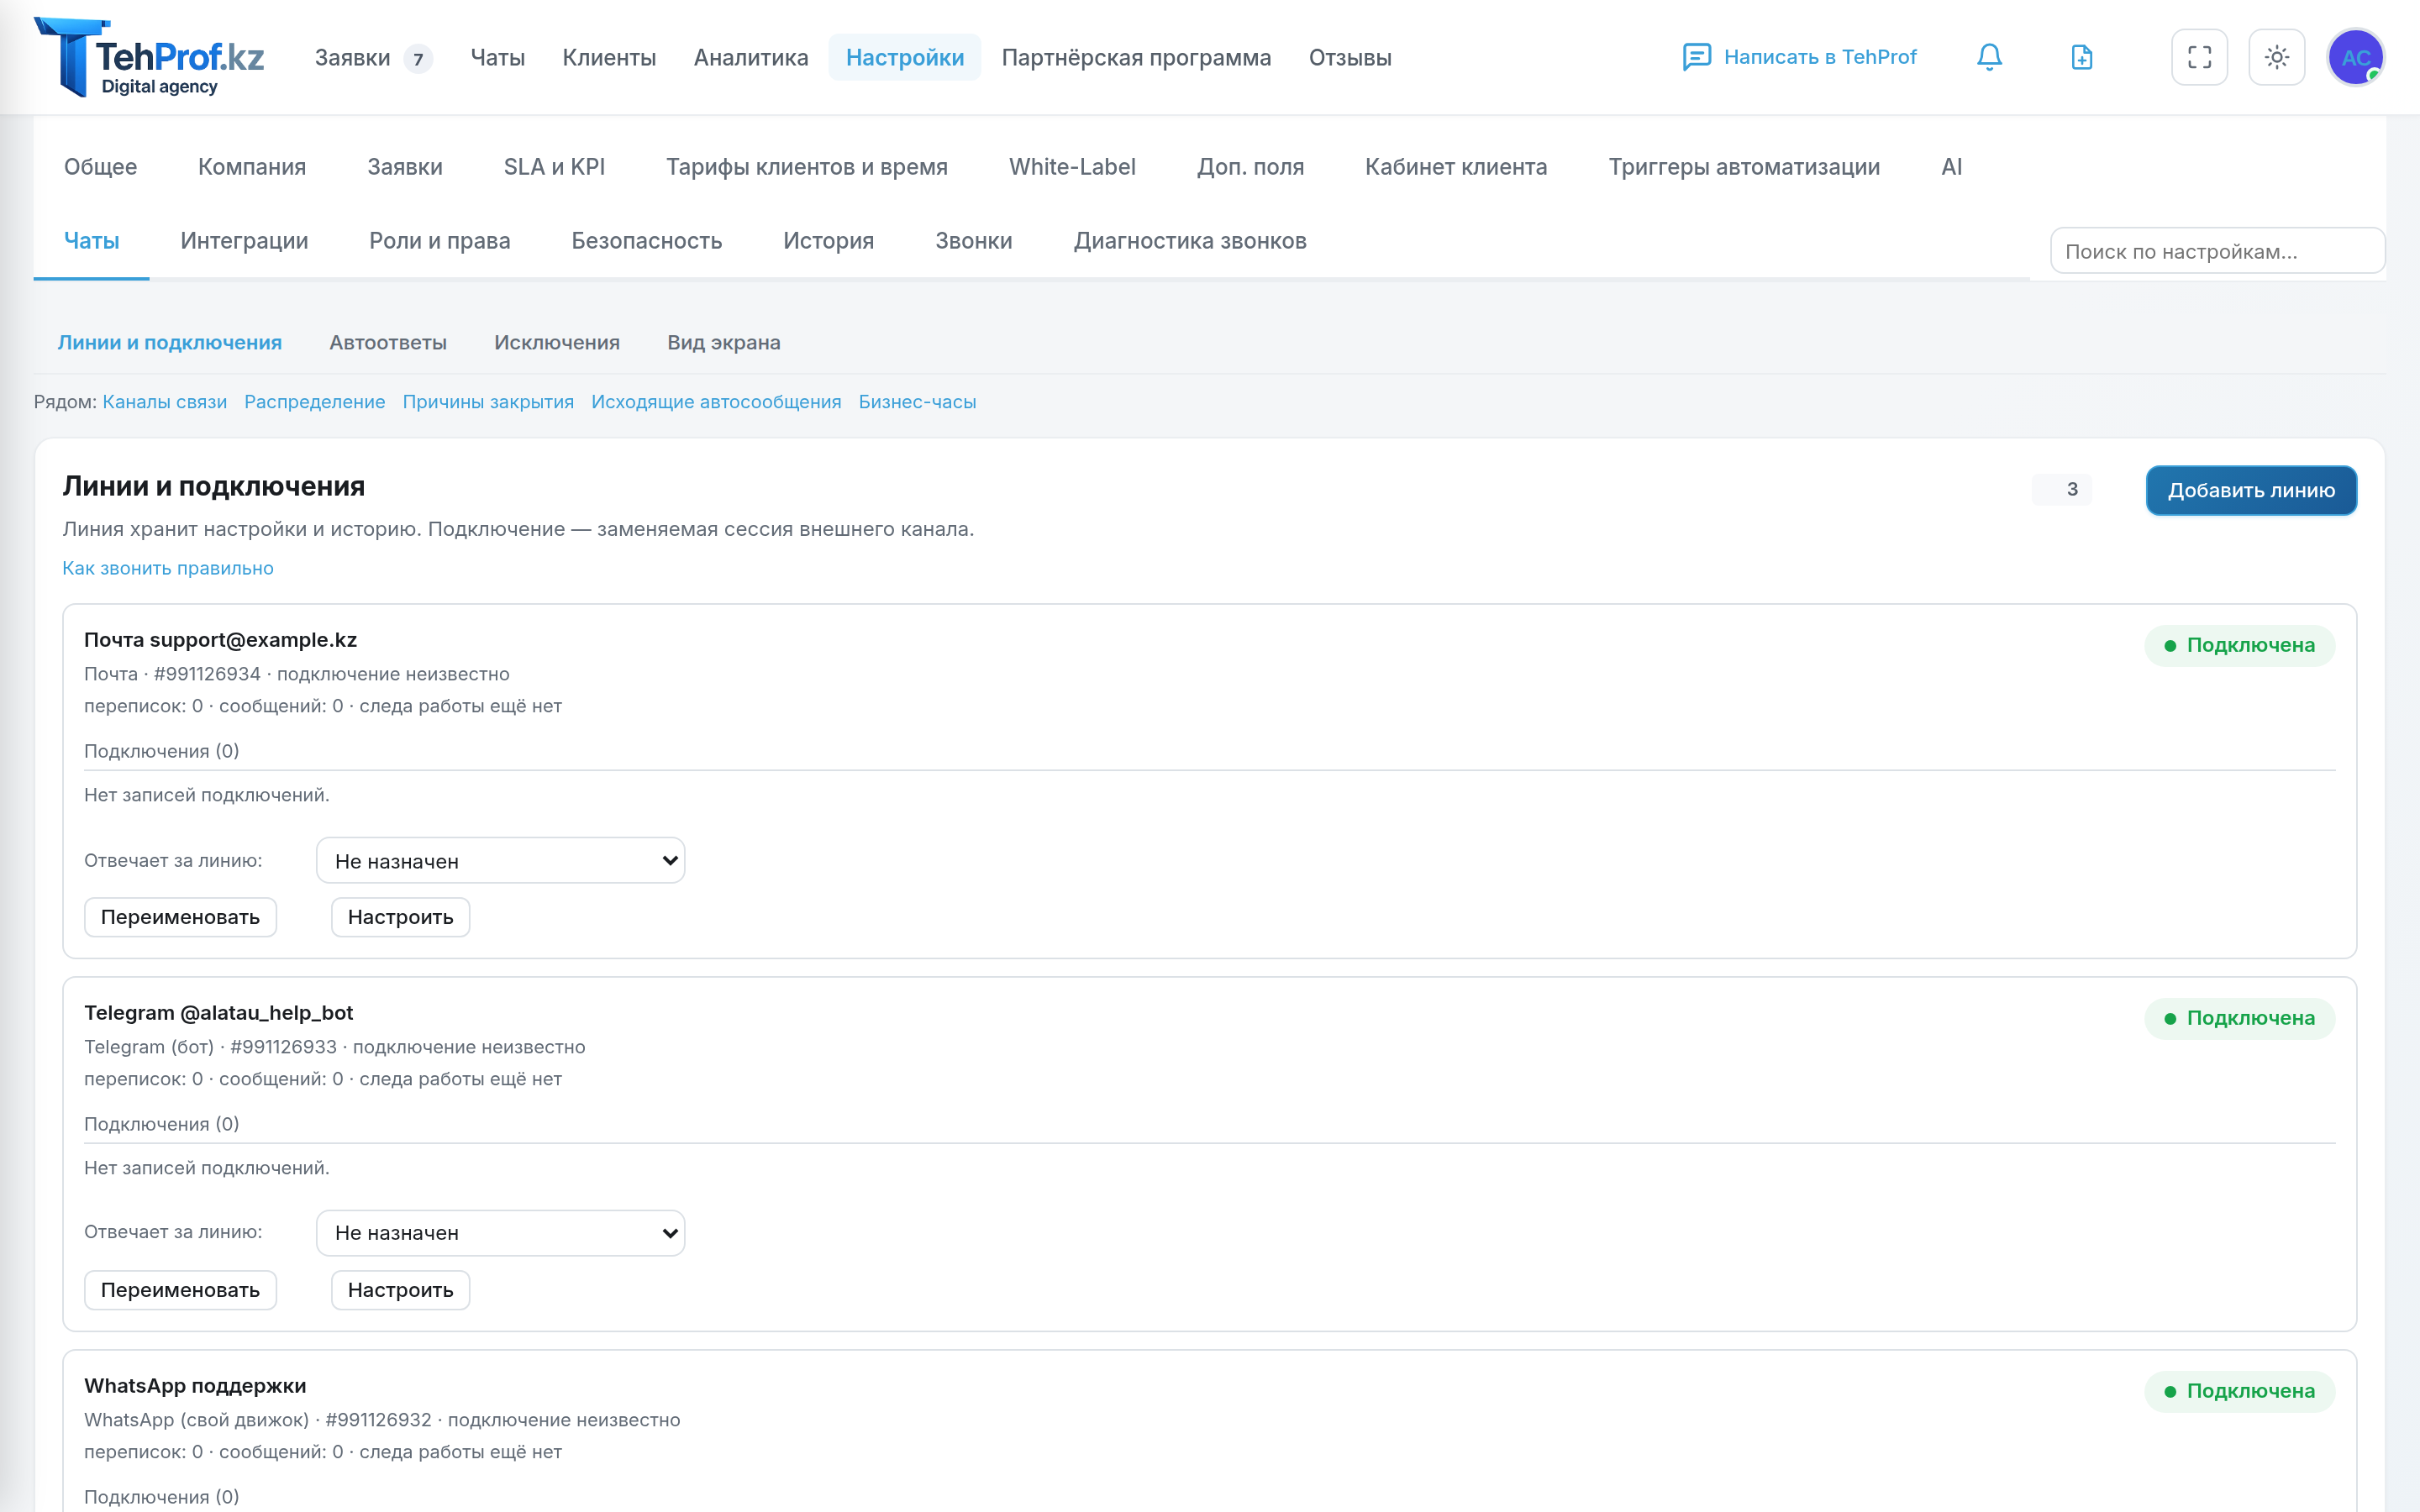Select Настройки in top navigation
The image size is (2420, 1512).
(x=905, y=58)
